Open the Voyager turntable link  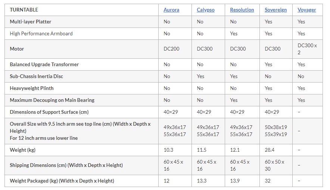coord(306,10)
